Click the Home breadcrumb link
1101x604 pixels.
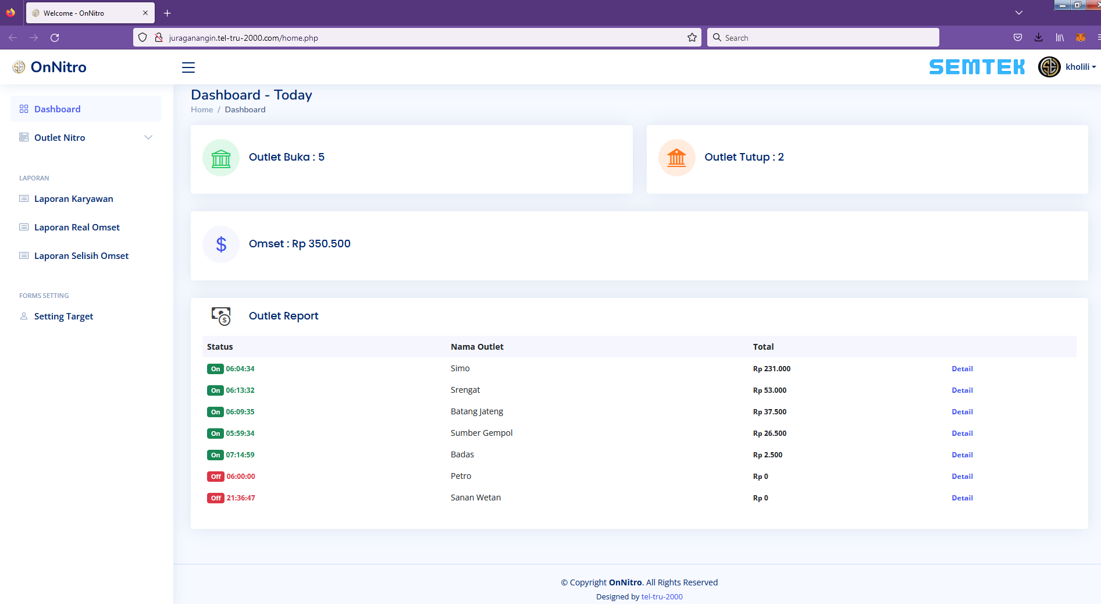pos(202,110)
